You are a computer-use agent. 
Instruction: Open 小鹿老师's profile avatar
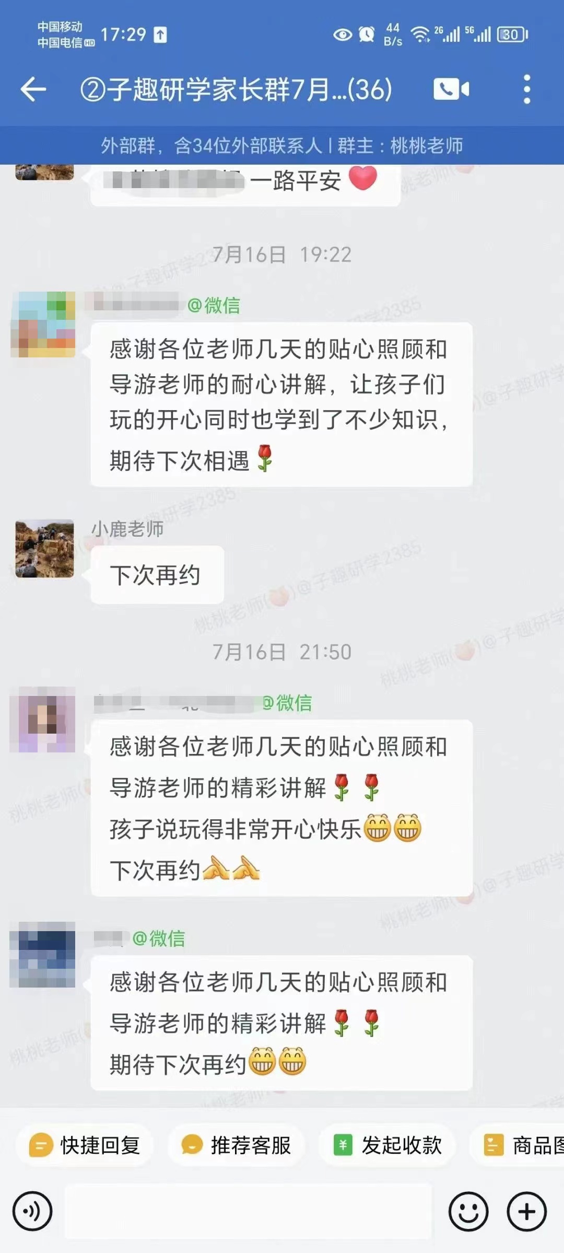[x=44, y=549]
